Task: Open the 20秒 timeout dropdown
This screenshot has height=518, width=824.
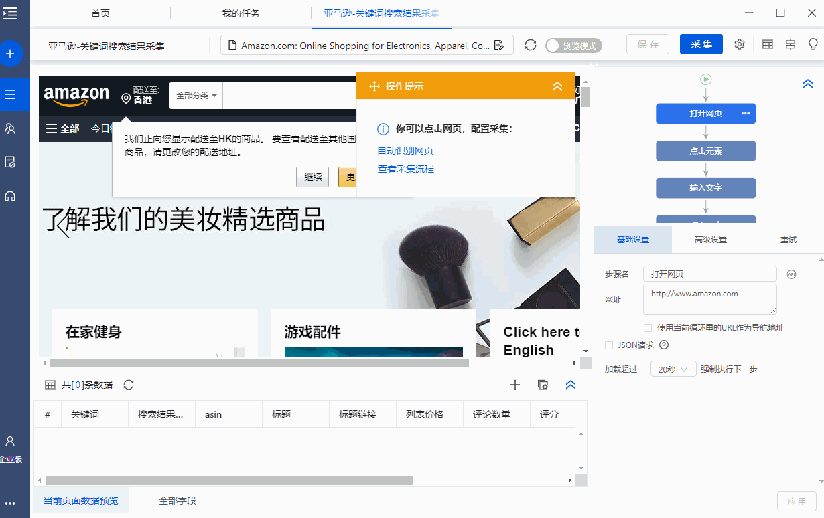Action: 674,369
